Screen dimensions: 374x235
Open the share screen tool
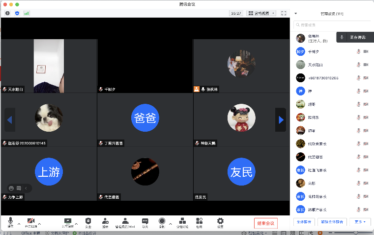point(68,221)
